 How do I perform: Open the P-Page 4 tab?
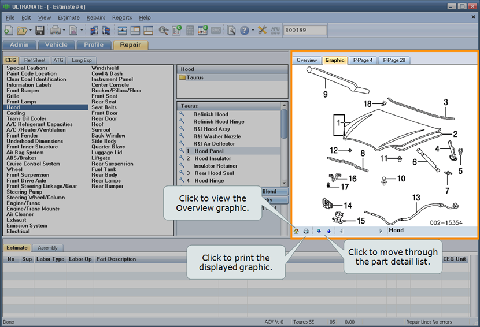[x=363, y=60]
